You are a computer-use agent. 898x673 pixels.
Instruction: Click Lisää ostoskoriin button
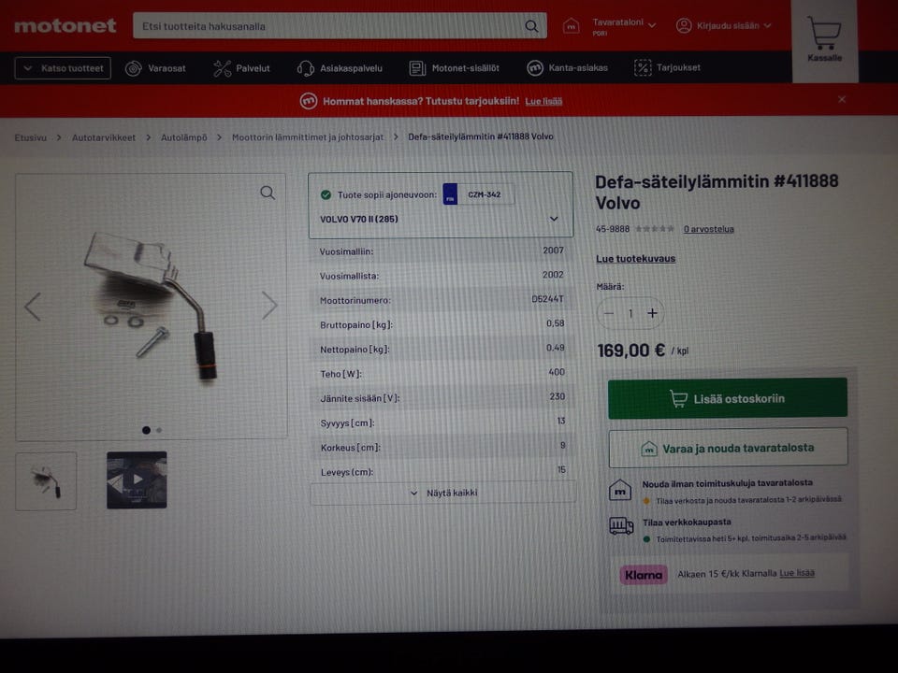728,398
